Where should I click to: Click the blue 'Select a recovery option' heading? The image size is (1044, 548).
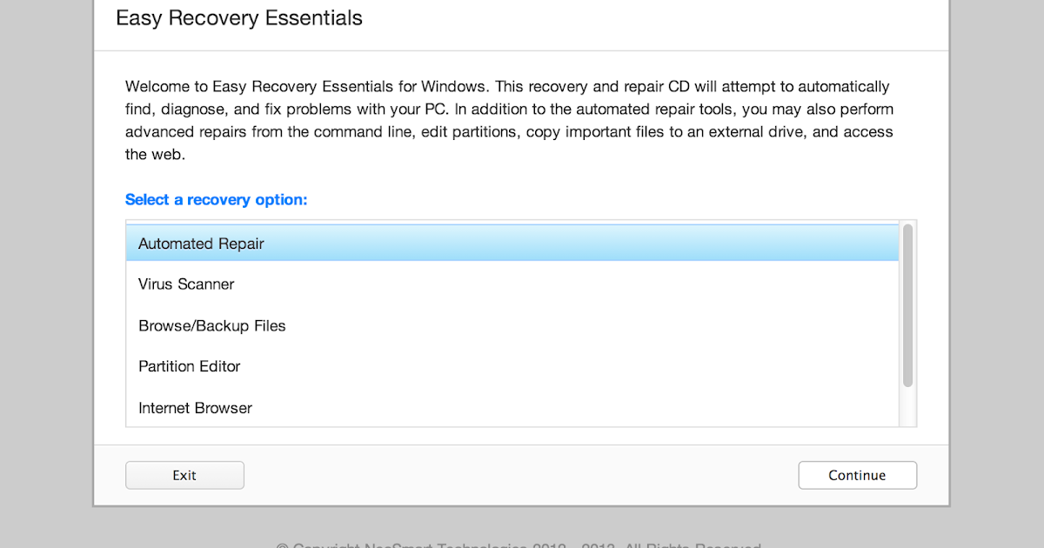tap(216, 199)
